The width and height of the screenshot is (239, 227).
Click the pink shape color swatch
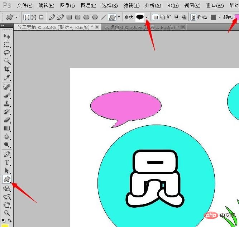[237, 17]
